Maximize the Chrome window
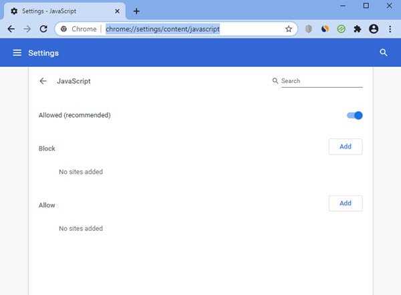The height and width of the screenshot is (295, 401). tap(366, 5)
